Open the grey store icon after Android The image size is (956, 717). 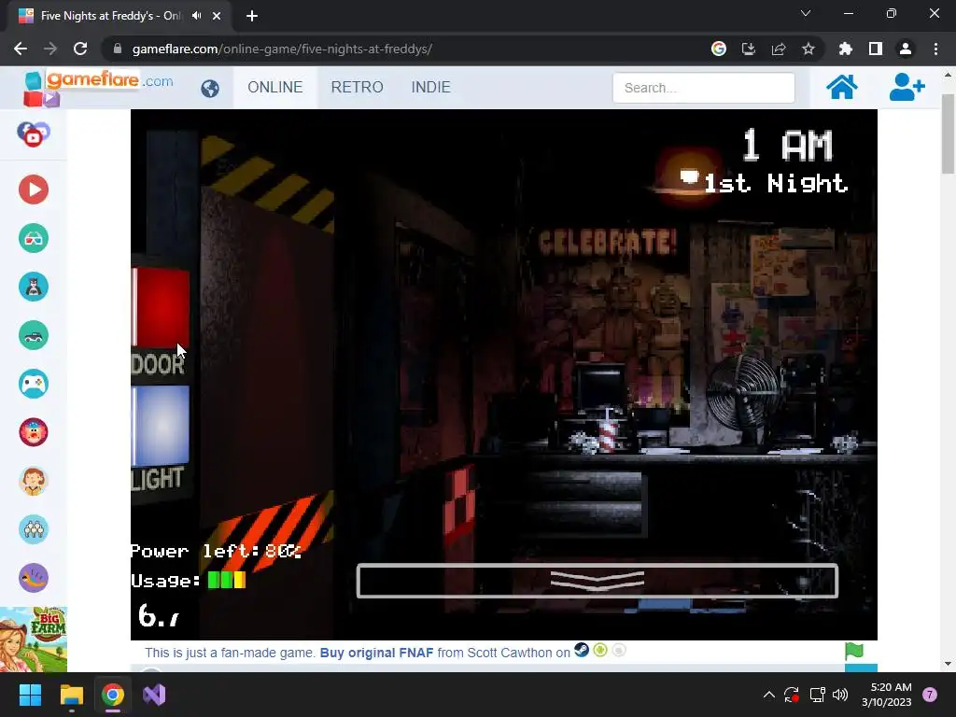(x=619, y=651)
